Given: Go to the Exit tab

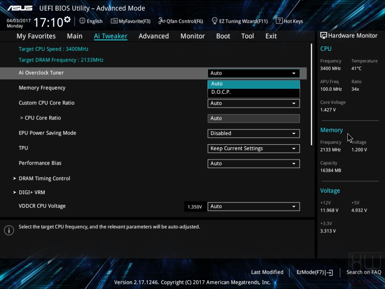Looking at the screenshot, I should [271, 36].
